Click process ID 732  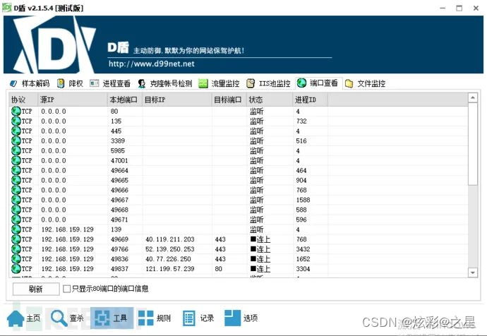301,121
